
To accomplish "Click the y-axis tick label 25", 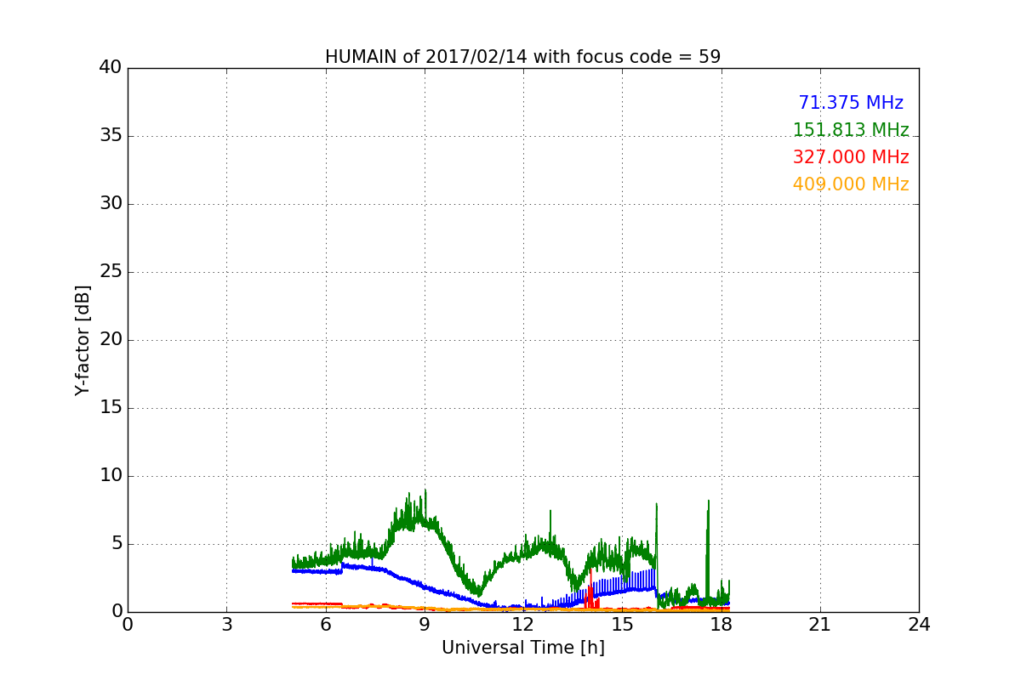I will tap(111, 272).
